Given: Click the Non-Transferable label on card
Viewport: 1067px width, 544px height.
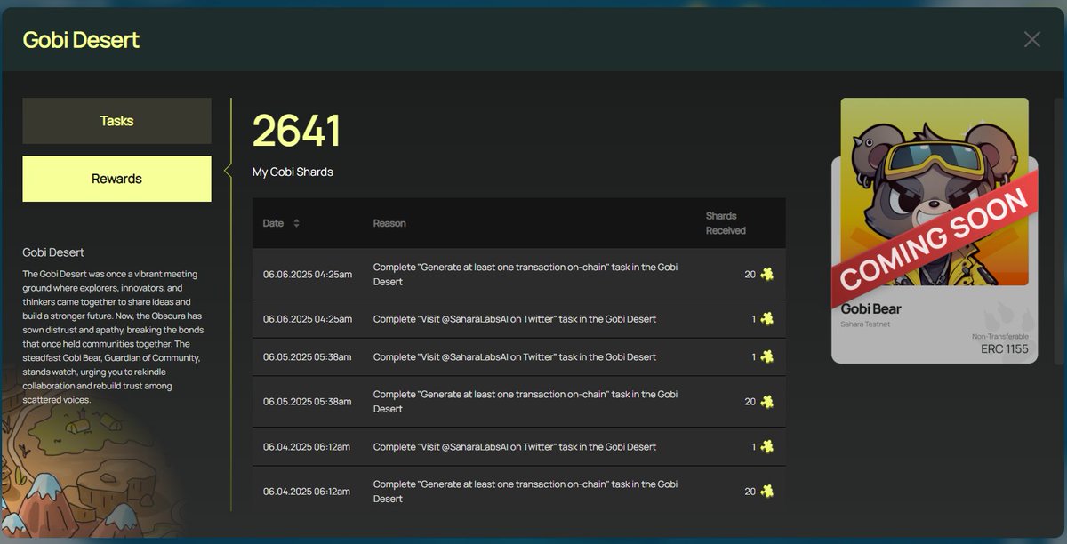Looking at the screenshot, I should coord(999,336).
